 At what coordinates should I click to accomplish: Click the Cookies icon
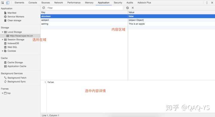point(5,51)
